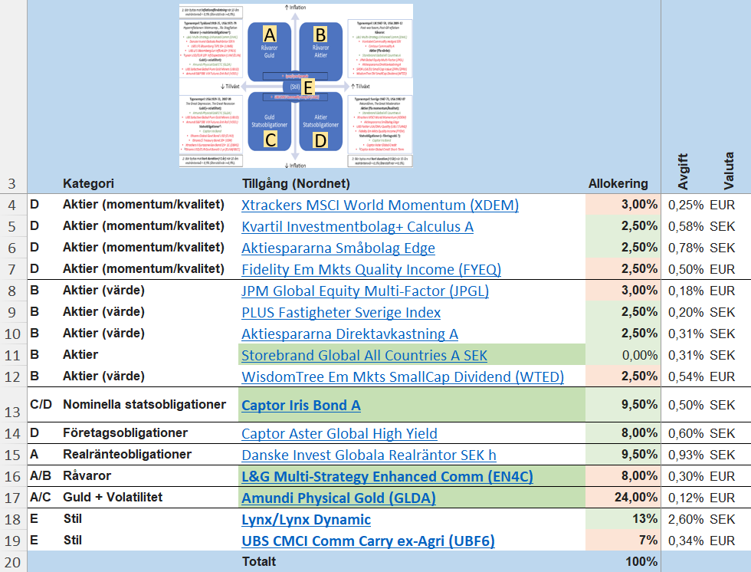Screen dimensions: 751x572
Task: Open Storebrand Global All Countries A SEK link
Action: (364, 356)
